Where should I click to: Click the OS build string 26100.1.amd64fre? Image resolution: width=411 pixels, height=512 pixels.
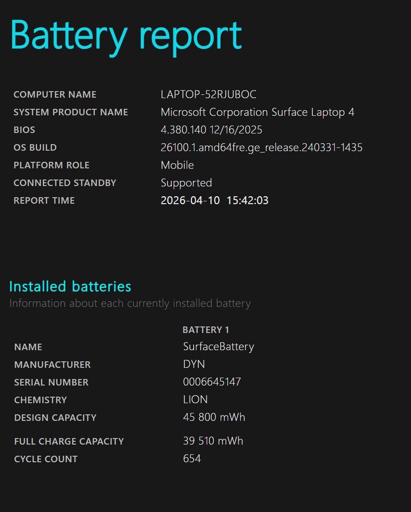261,147
